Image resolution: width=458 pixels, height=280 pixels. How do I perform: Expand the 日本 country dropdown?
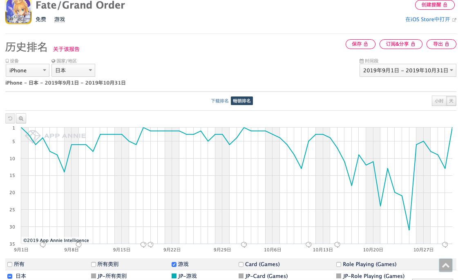[x=73, y=70]
